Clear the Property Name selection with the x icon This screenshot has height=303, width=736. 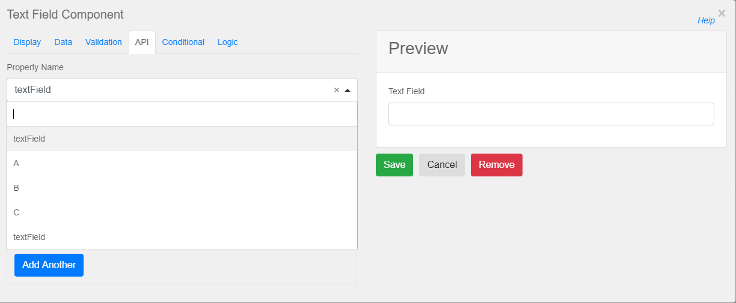pyautogui.click(x=337, y=90)
